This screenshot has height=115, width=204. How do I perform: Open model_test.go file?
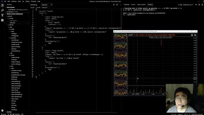pyautogui.click(x=15, y=57)
